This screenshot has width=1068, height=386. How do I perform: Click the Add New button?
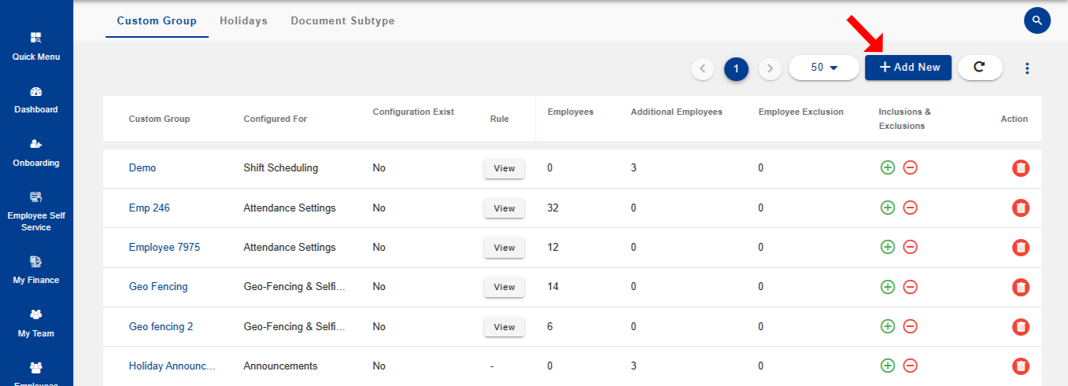pyautogui.click(x=908, y=68)
